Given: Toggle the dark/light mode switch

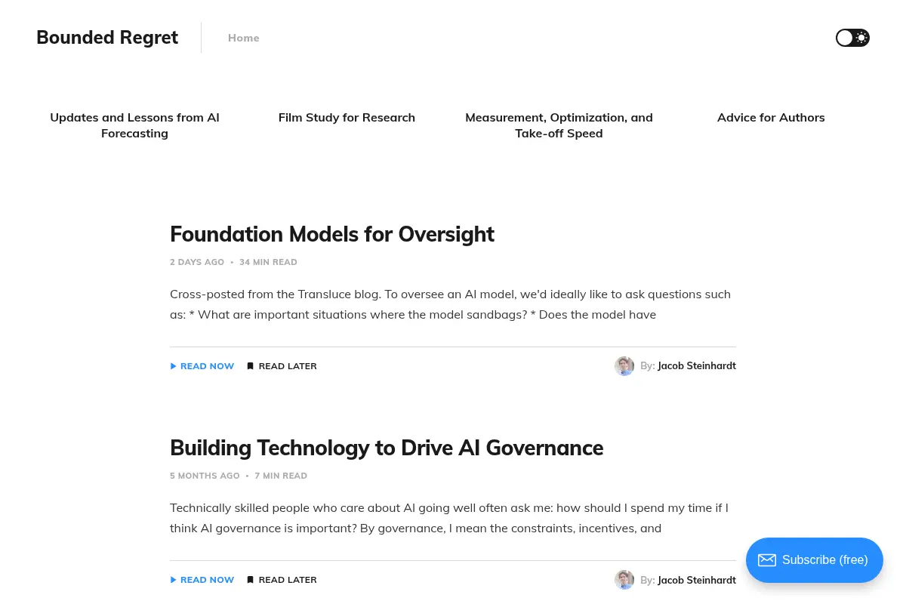Looking at the screenshot, I should [x=852, y=38].
